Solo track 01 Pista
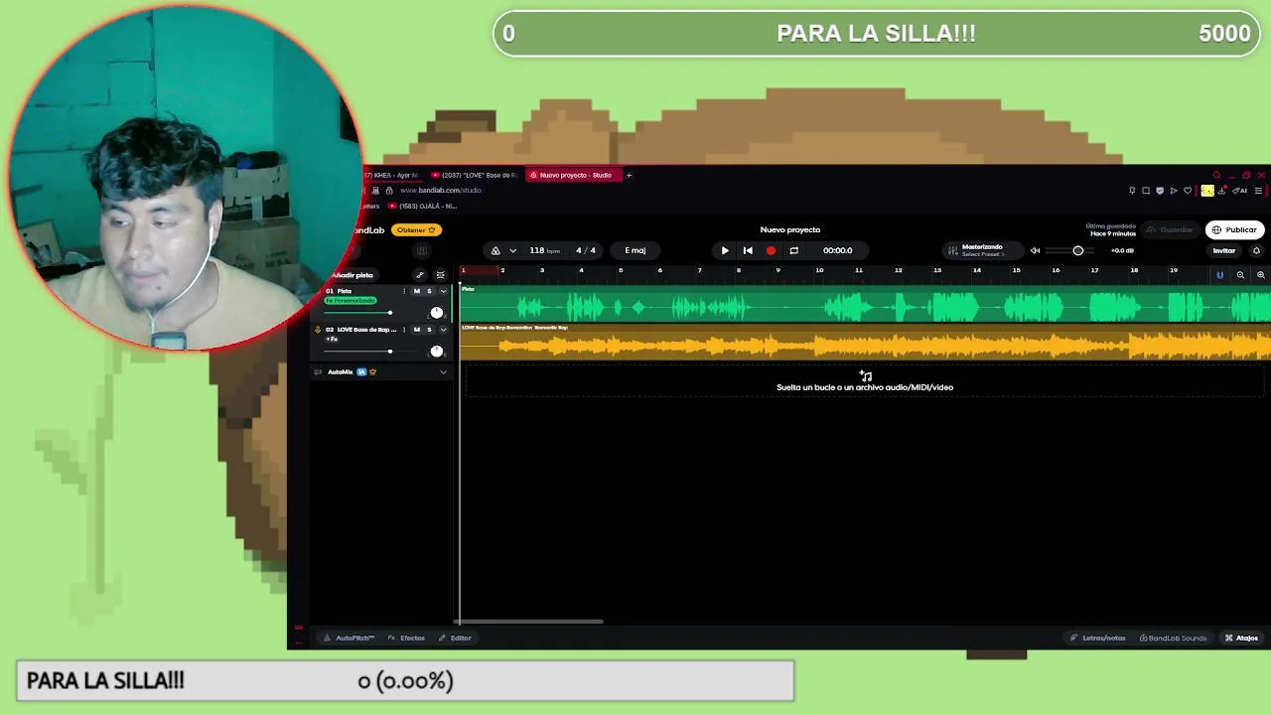The image size is (1271, 715). click(x=429, y=291)
